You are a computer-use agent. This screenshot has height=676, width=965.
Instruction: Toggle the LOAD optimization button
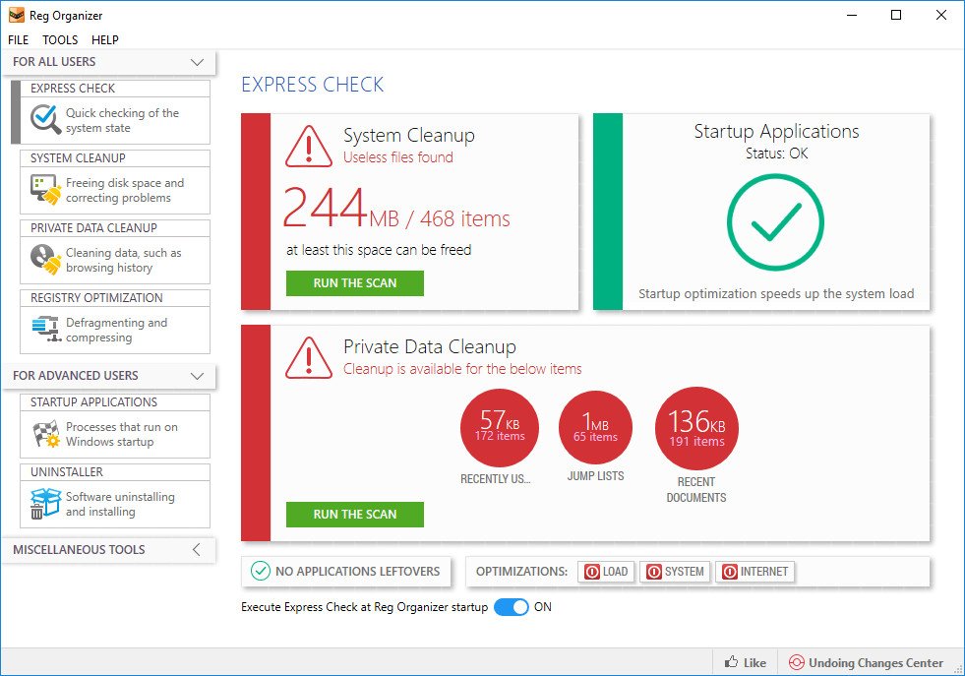click(x=605, y=572)
